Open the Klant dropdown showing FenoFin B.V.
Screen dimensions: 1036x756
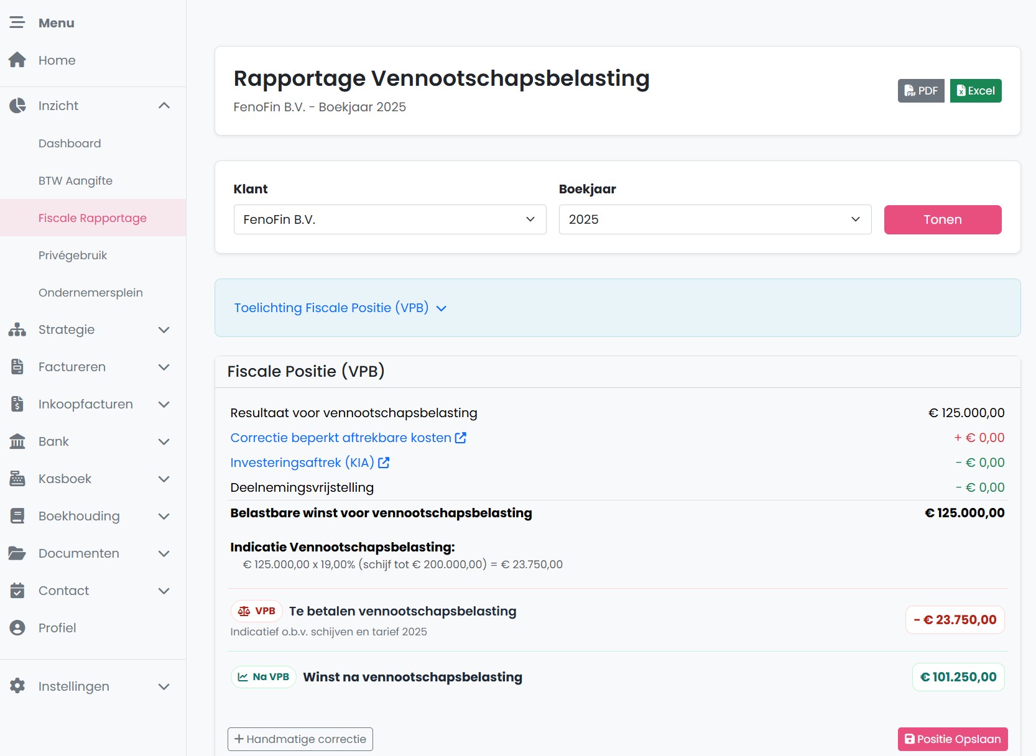(389, 219)
